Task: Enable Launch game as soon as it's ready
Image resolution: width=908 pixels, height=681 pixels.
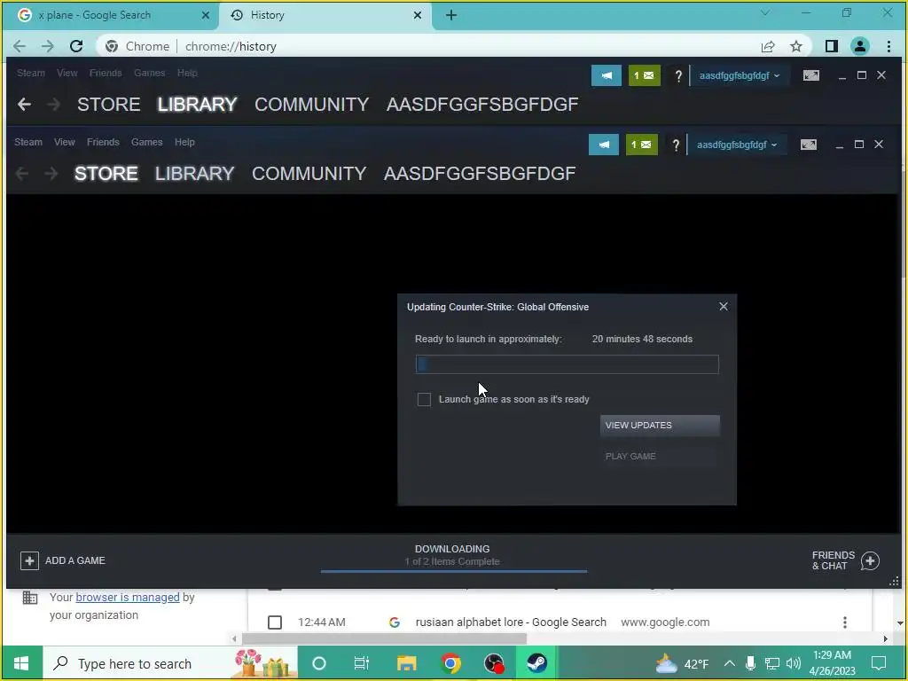Action: tap(424, 400)
